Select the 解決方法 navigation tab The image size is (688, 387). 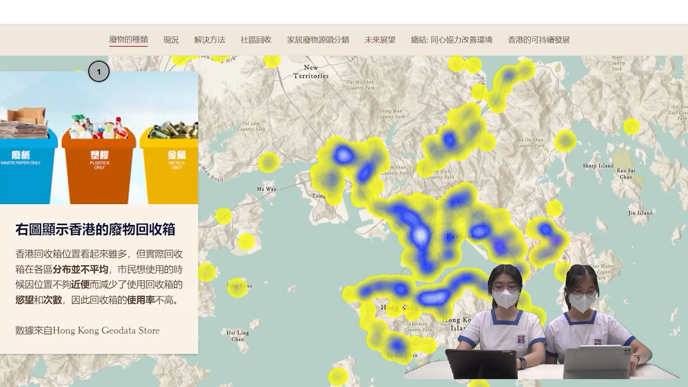pyautogui.click(x=210, y=40)
